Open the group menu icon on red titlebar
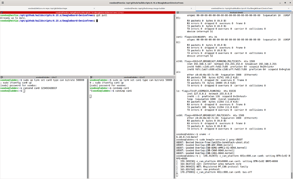The width and height of the screenshot is (293, 179). (2, 12)
